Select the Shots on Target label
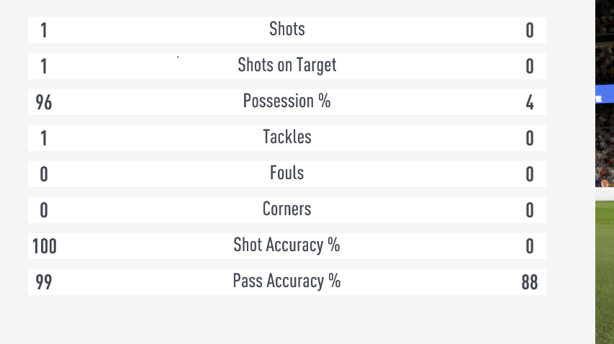 click(286, 65)
